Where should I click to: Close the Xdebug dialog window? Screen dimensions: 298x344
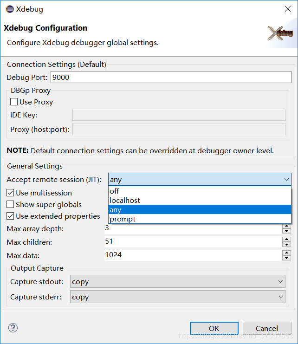coord(288,9)
